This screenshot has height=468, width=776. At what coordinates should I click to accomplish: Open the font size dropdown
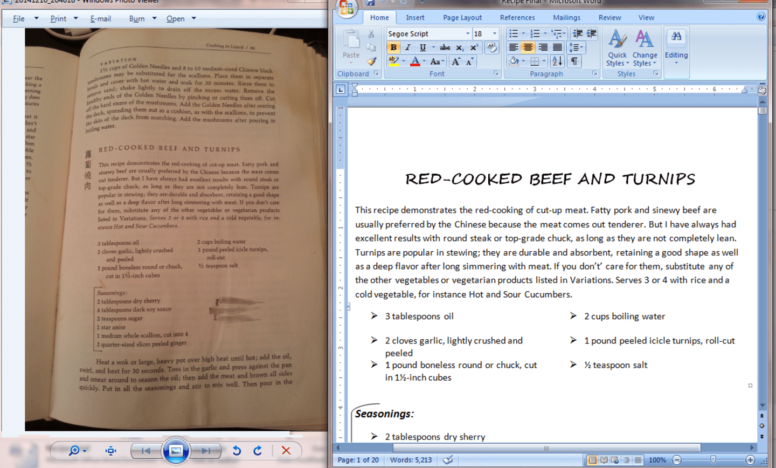point(495,33)
